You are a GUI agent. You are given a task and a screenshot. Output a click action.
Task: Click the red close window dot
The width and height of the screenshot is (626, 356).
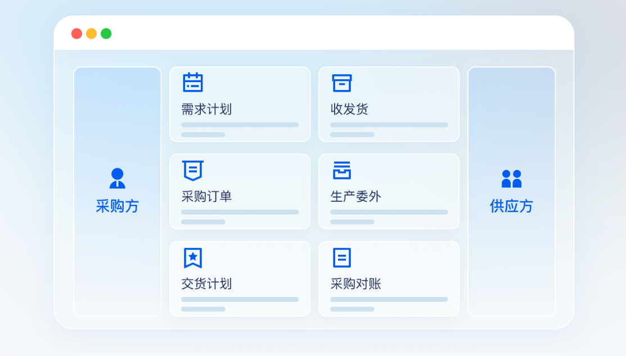click(76, 34)
